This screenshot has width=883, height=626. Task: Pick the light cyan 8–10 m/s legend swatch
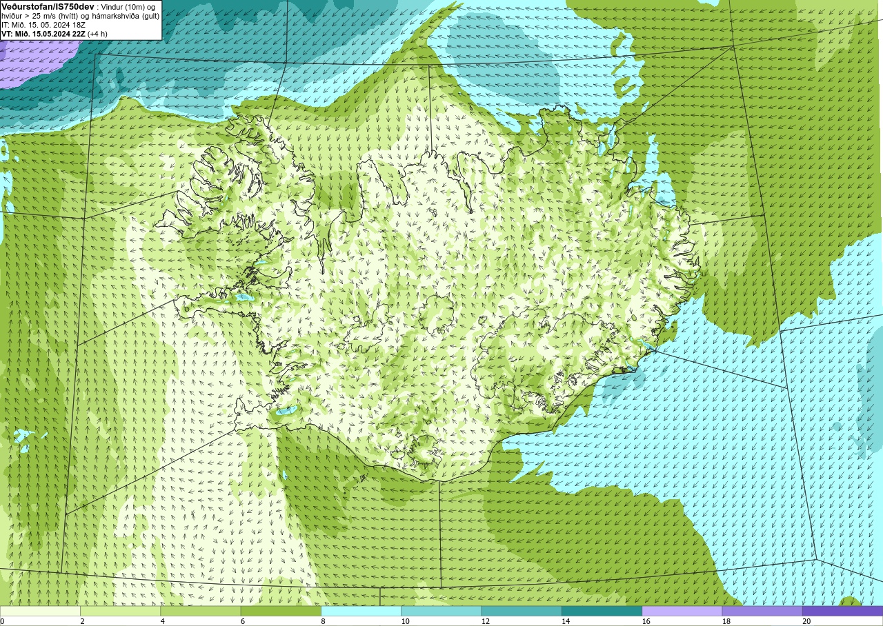[361, 611]
